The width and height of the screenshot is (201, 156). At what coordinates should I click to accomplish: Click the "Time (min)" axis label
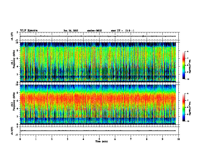point(102,141)
